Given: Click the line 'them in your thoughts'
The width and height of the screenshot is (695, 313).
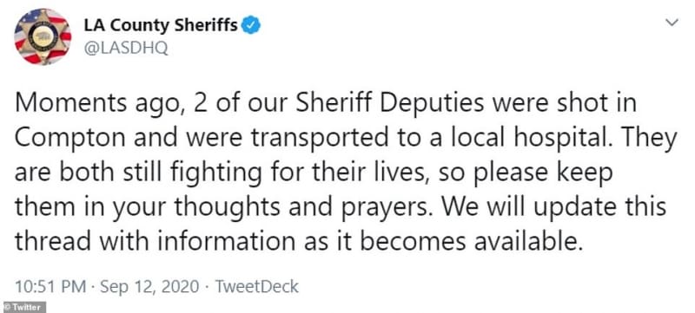Looking at the screenshot, I should click(341, 207).
